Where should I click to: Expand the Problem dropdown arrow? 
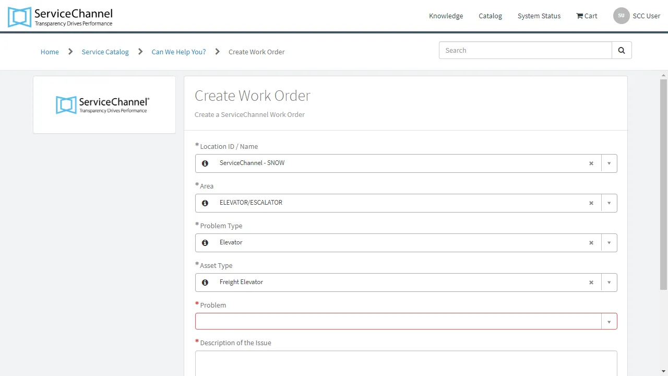click(x=609, y=322)
